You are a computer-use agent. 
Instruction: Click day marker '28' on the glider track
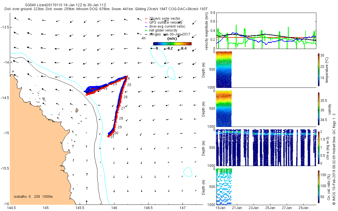[121, 118]
